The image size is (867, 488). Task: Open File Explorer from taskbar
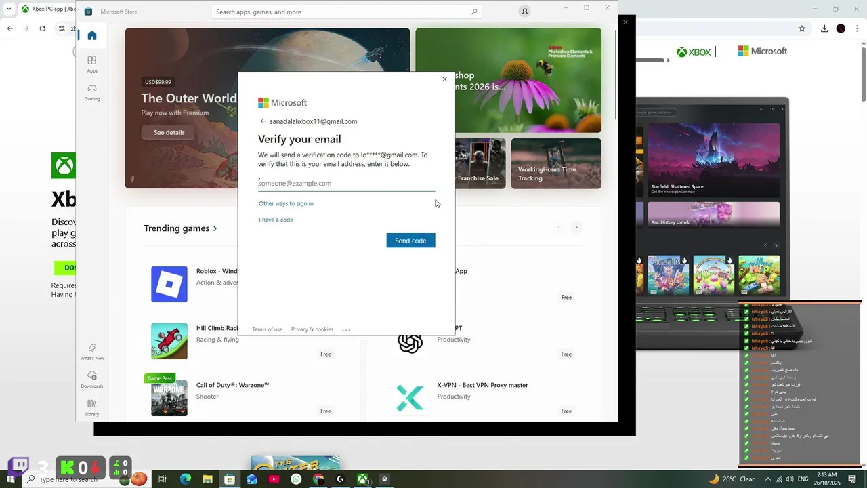207,479
